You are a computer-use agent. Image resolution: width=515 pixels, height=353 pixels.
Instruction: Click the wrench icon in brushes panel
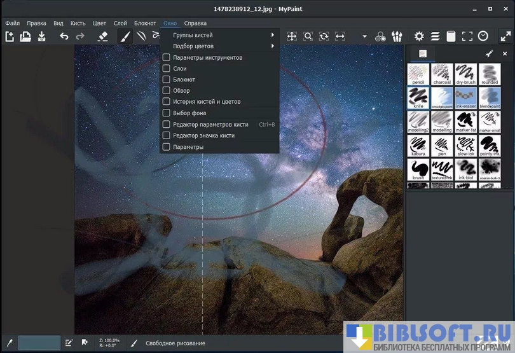pyautogui.click(x=489, y=53)
